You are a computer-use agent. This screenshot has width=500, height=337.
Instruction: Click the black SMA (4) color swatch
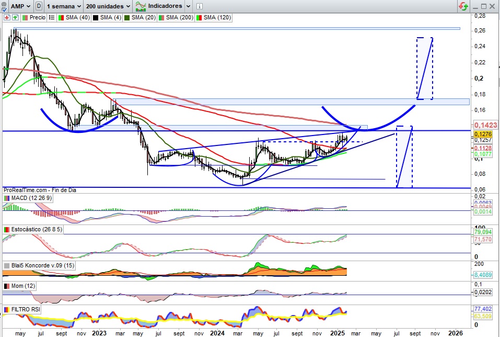[95, 18]
